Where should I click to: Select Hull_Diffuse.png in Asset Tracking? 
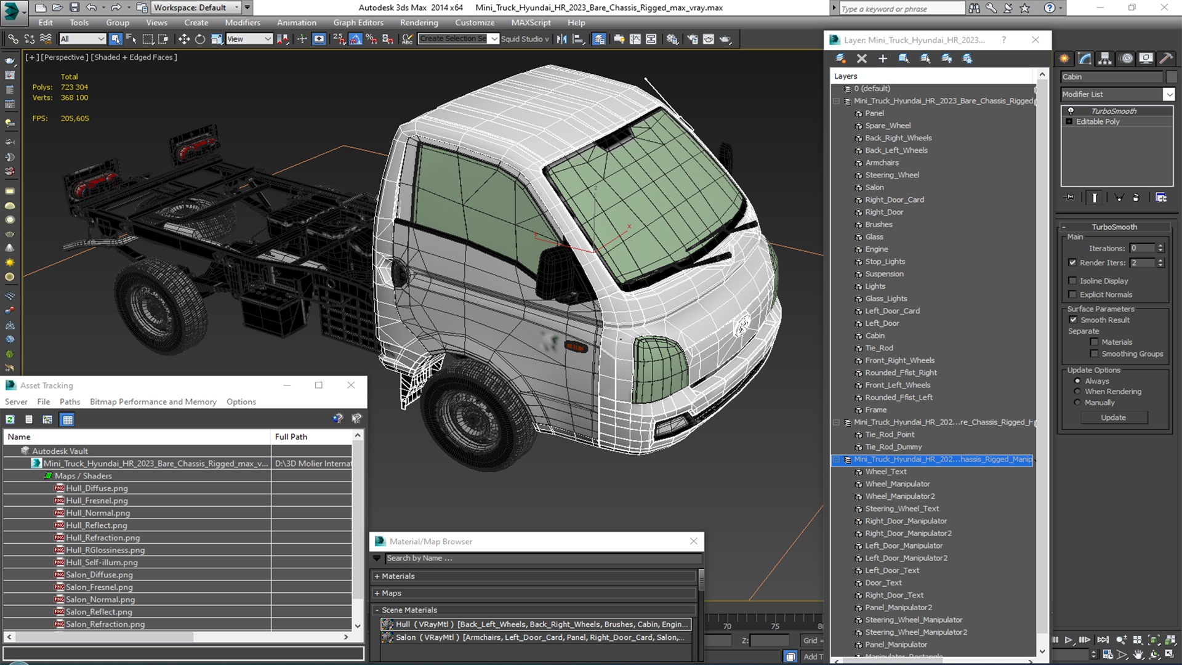(97, 488)
